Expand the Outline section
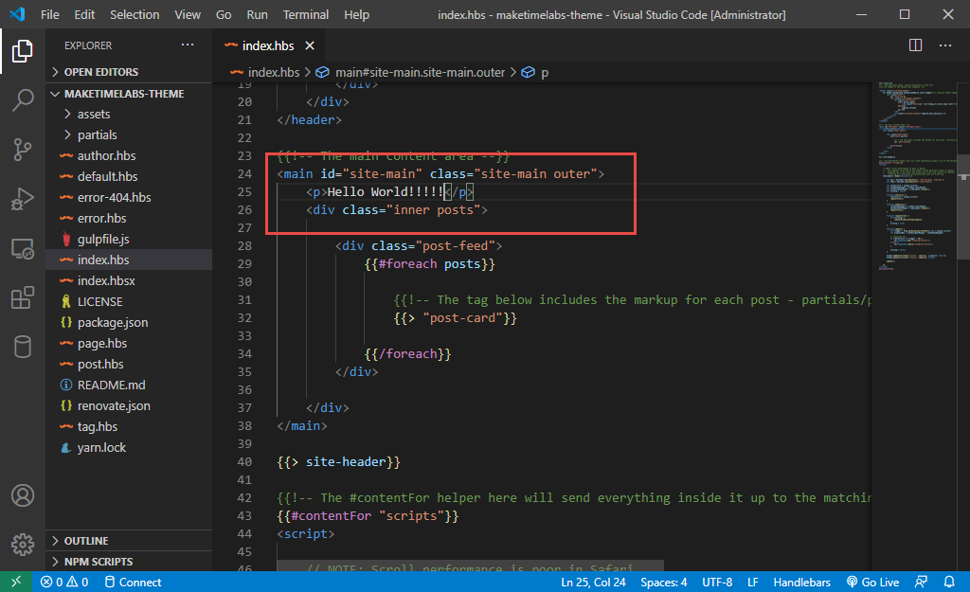 pos(129,541)
